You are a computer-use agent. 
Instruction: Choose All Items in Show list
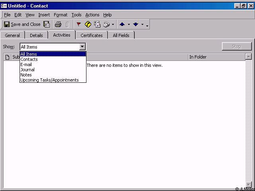coord(53,54)
